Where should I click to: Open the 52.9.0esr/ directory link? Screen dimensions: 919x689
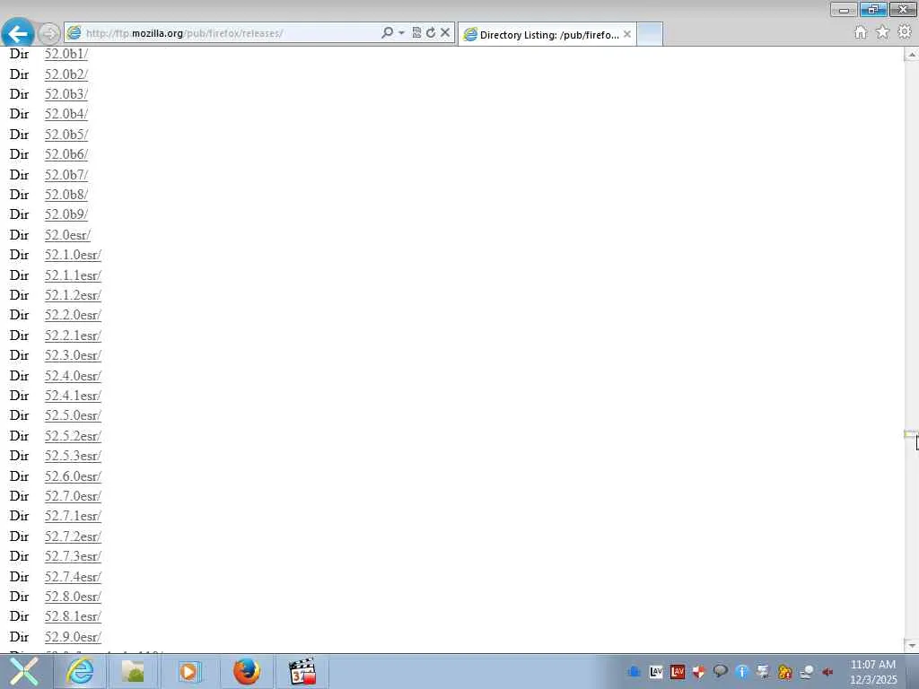(x=73, y=637)
